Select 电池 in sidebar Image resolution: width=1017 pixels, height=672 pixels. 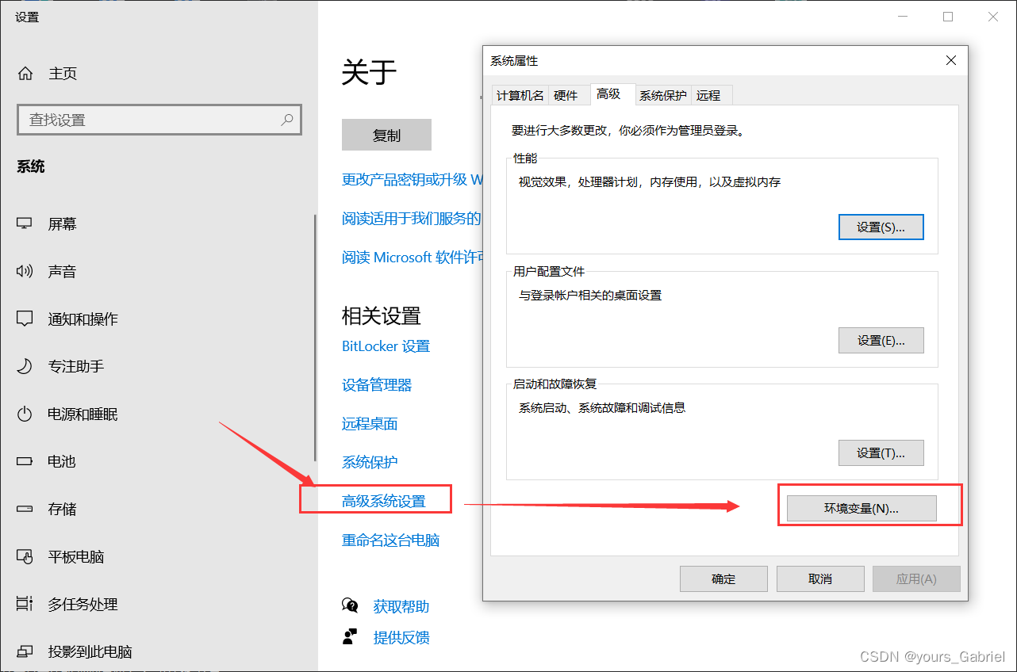point(63,461)
